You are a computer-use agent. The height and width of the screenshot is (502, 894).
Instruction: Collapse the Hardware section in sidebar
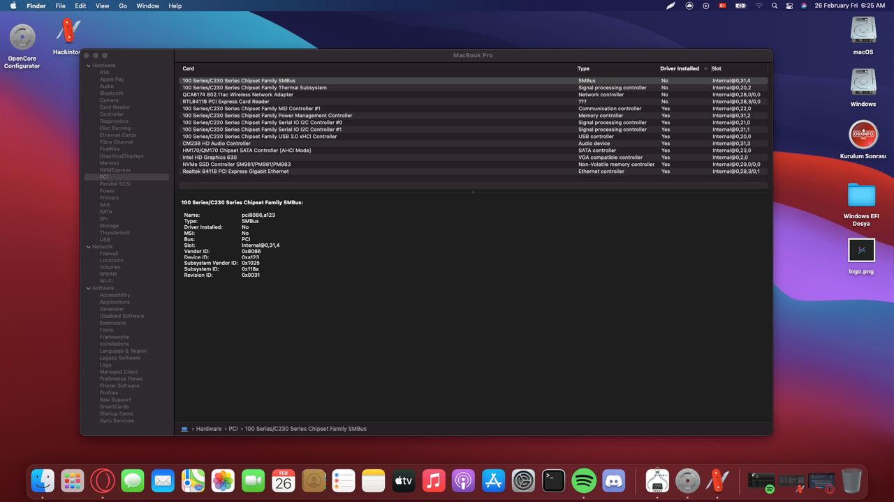tap(89, 66)
